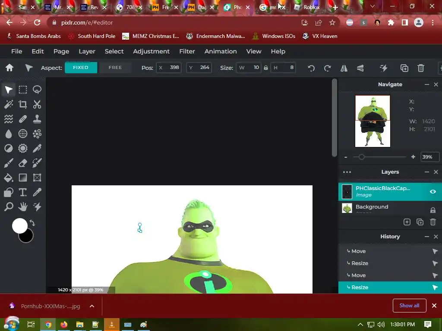Viewport: 442px width, 331px height.
Task: Select the Crop tool
Action: coord(23,104)
